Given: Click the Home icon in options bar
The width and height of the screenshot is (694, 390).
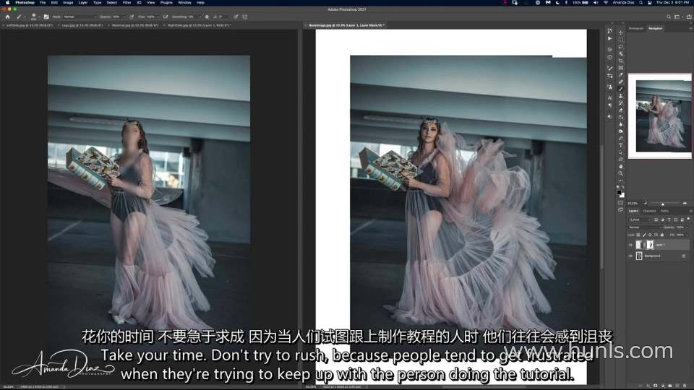Looking at the screenshot, I should (x=7, y=17).
